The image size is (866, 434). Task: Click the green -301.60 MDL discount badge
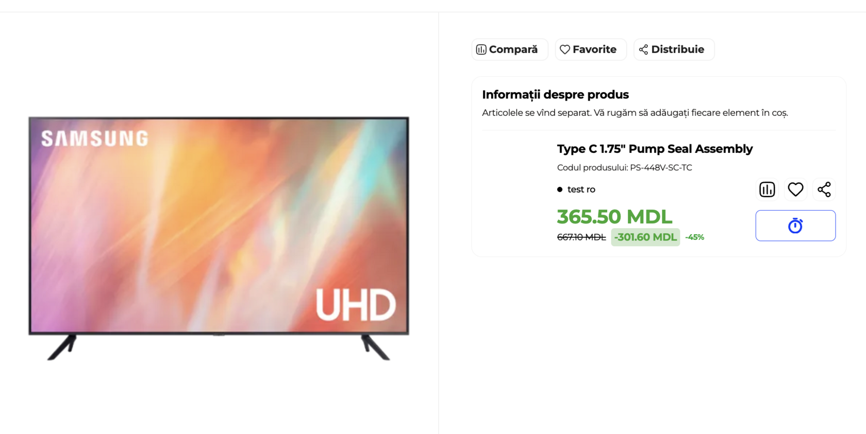click(645, 237)
